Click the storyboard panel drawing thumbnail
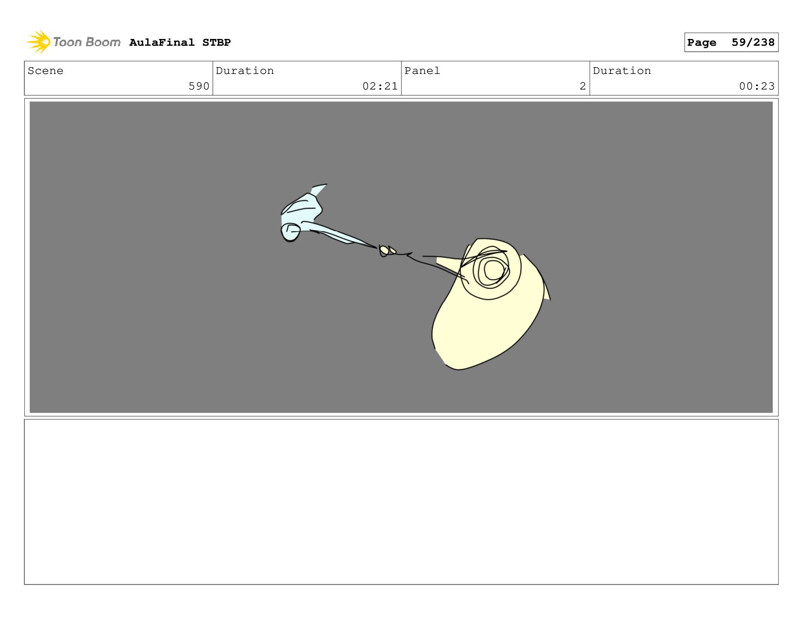 [401, 257]
